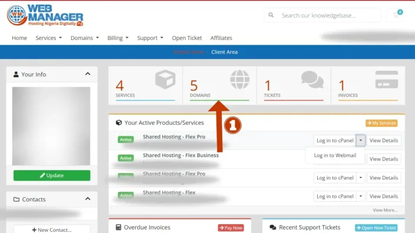Click the Tickets chat bubbles icon
Image resolution: width=415 pixels, height=233 pixels.
point(312,79)
